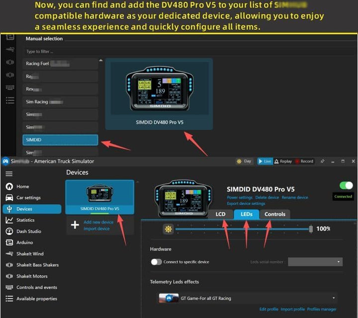Select Sim Racing entry in manufacturer list

click(x=60, y=102)
